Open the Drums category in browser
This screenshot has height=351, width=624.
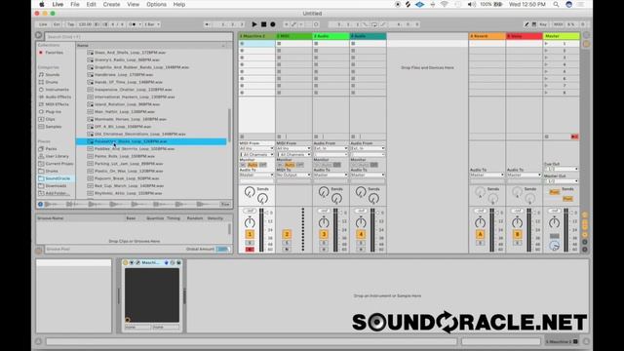pyautogui.click(x=52, y=82)
